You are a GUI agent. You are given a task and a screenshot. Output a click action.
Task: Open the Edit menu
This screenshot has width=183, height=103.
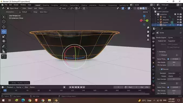click(10, 5)
